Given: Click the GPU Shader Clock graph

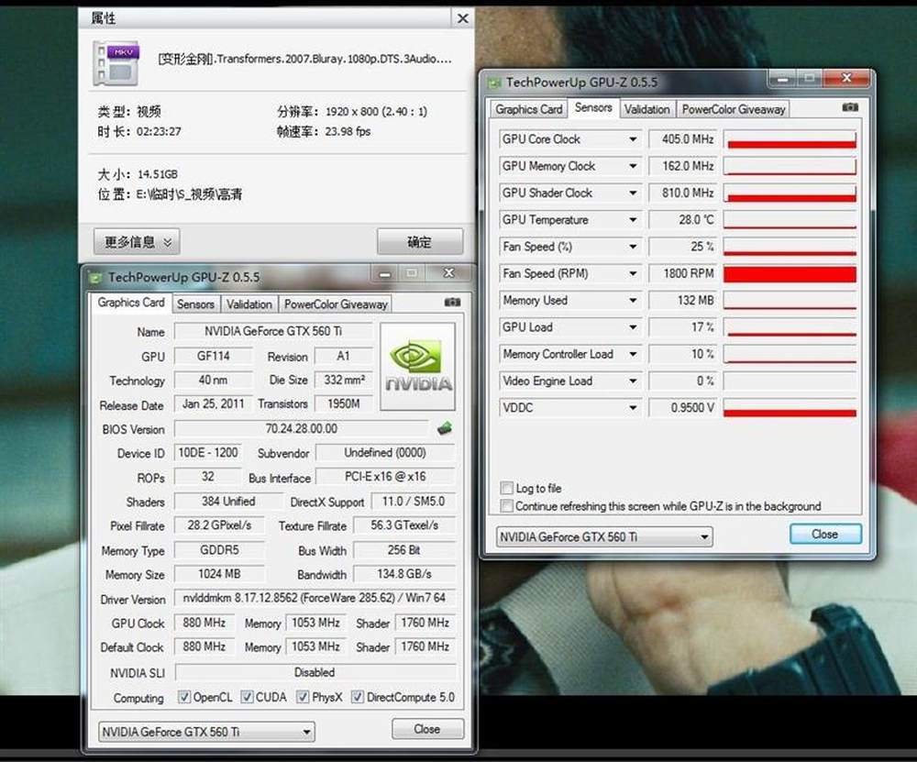Looking at the screenshot, I should [x=790, y=193].
